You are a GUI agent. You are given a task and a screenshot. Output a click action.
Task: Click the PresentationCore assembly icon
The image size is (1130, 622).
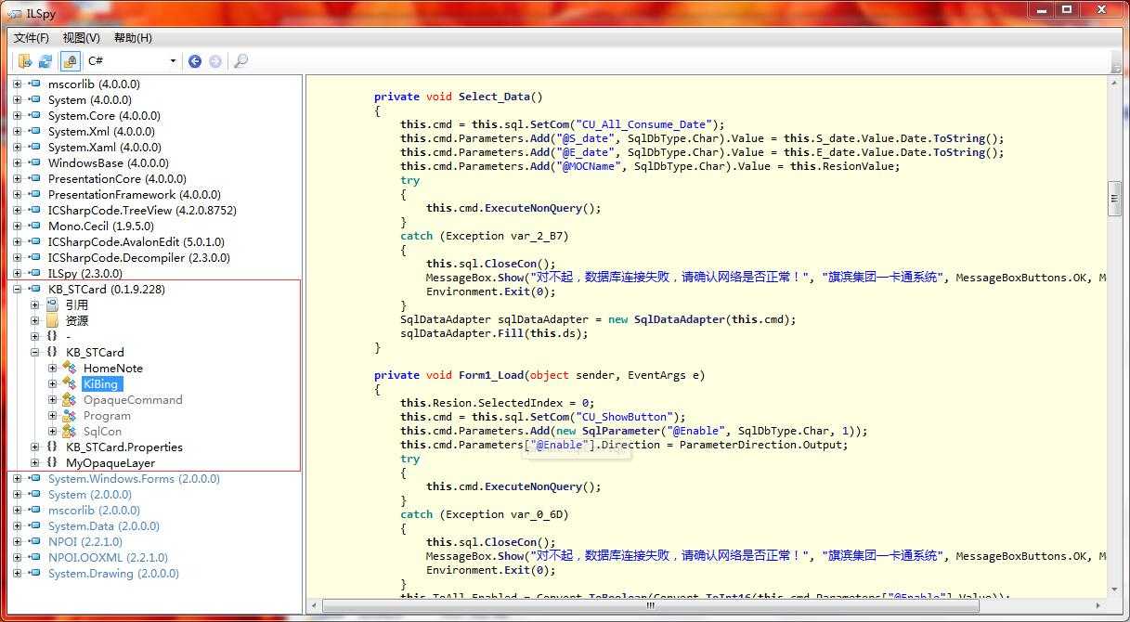(x=34, y=178)
